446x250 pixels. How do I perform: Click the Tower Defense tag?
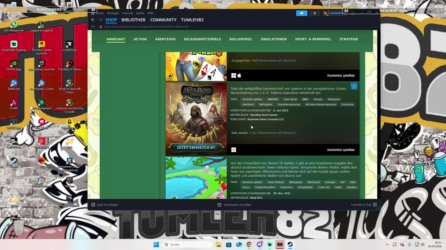(x=276, y=182)
